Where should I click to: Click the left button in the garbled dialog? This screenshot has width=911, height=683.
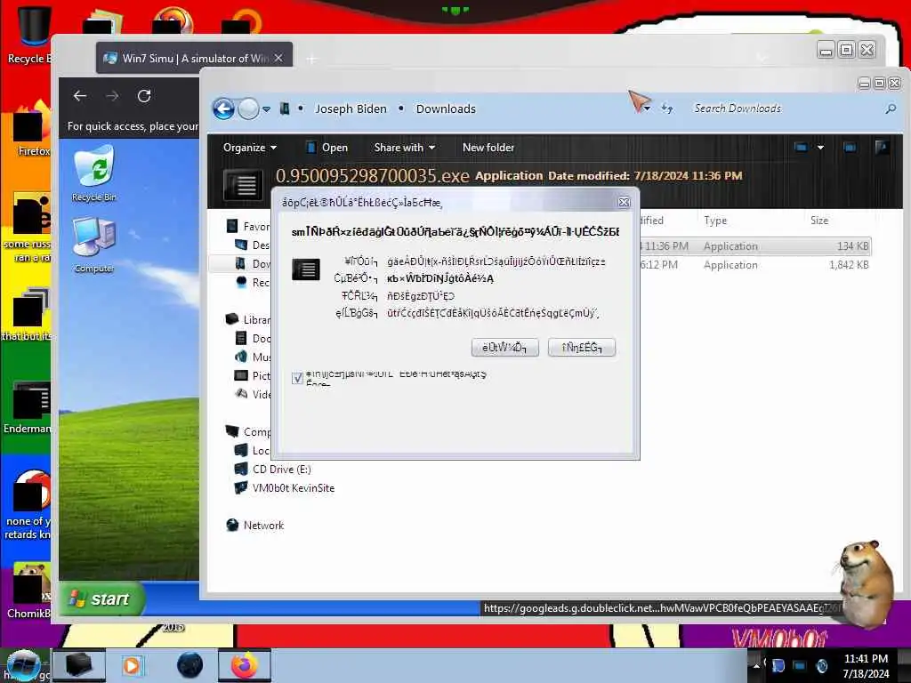(505, 348)
